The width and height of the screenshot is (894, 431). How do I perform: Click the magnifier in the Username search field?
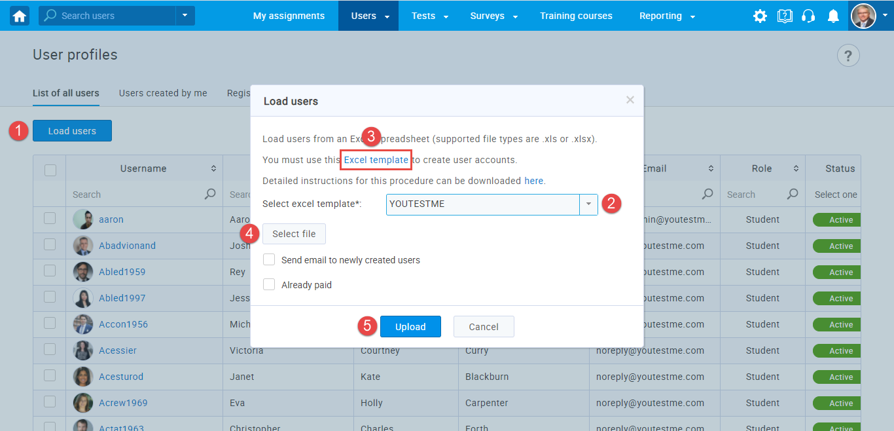coord(210,194)
